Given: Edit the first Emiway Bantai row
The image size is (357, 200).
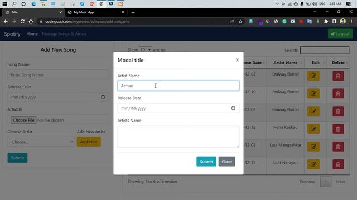Looking at the screenshot, I should (x=313, y=76).
